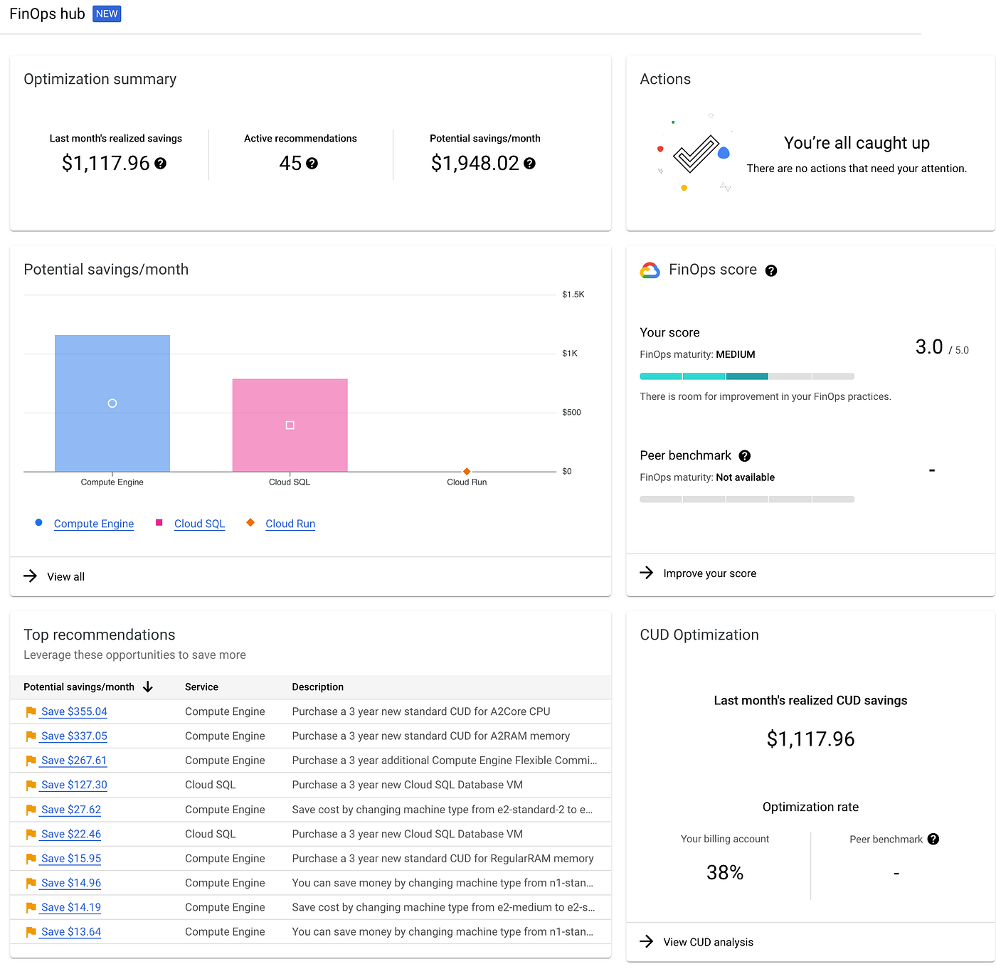Click the Google Cloud logo by FinOps score

click(x=650, y=270)
